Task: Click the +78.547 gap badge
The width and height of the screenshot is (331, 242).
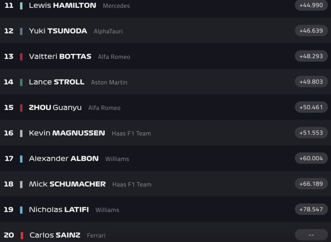Action: click(x=311, y=209)
